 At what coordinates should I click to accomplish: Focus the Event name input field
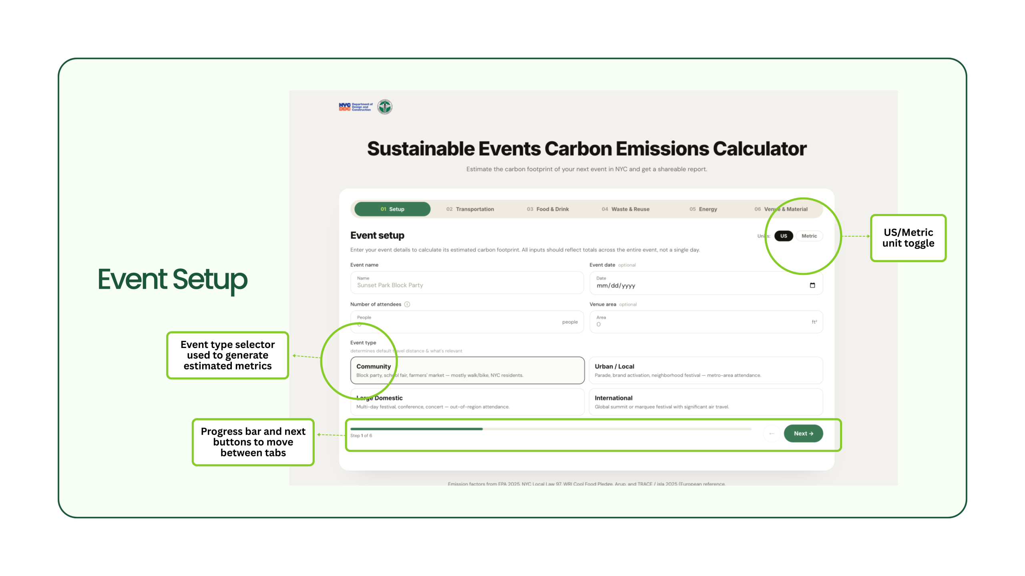467,282
